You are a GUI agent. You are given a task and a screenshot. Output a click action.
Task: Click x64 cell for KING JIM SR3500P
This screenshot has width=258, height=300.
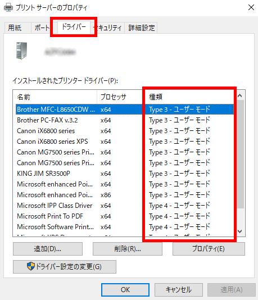click(x=106, y=174)
